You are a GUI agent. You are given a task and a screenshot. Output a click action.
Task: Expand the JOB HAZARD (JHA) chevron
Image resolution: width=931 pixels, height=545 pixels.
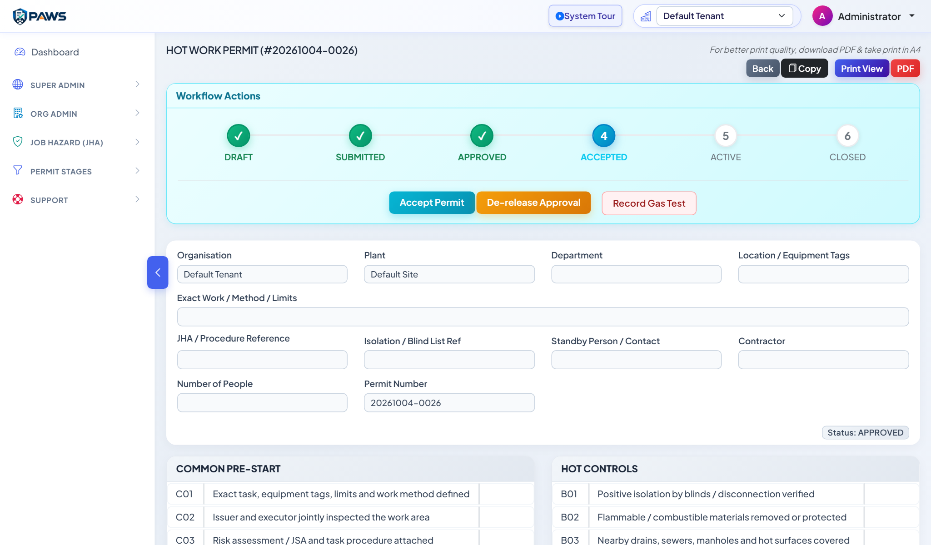pos(137,142)
